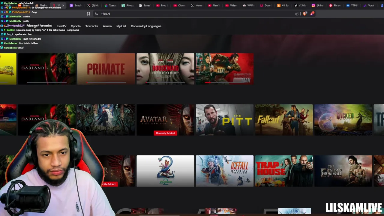Switch to the YouTube Video tab

click(x=231, y=5)
